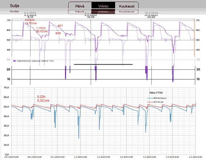Click the 2.2.2024 0.00 x-axis label

(103, 157)
